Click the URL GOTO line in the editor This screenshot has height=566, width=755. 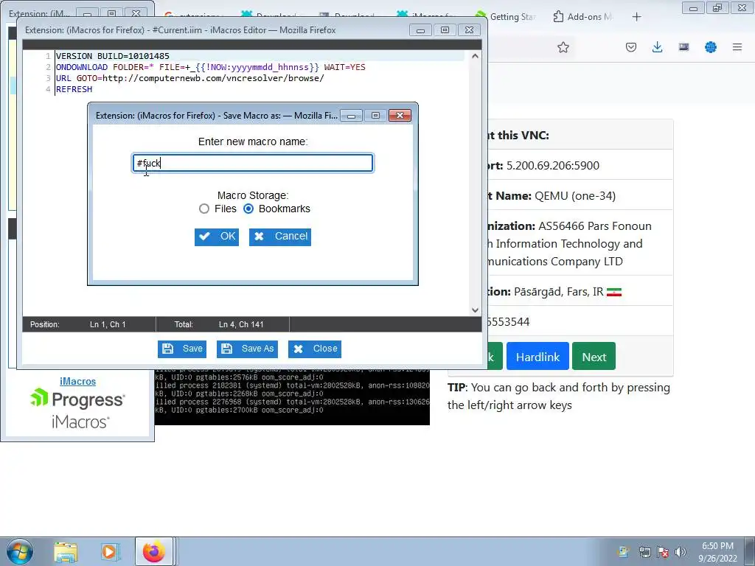(x=189, y=78)
